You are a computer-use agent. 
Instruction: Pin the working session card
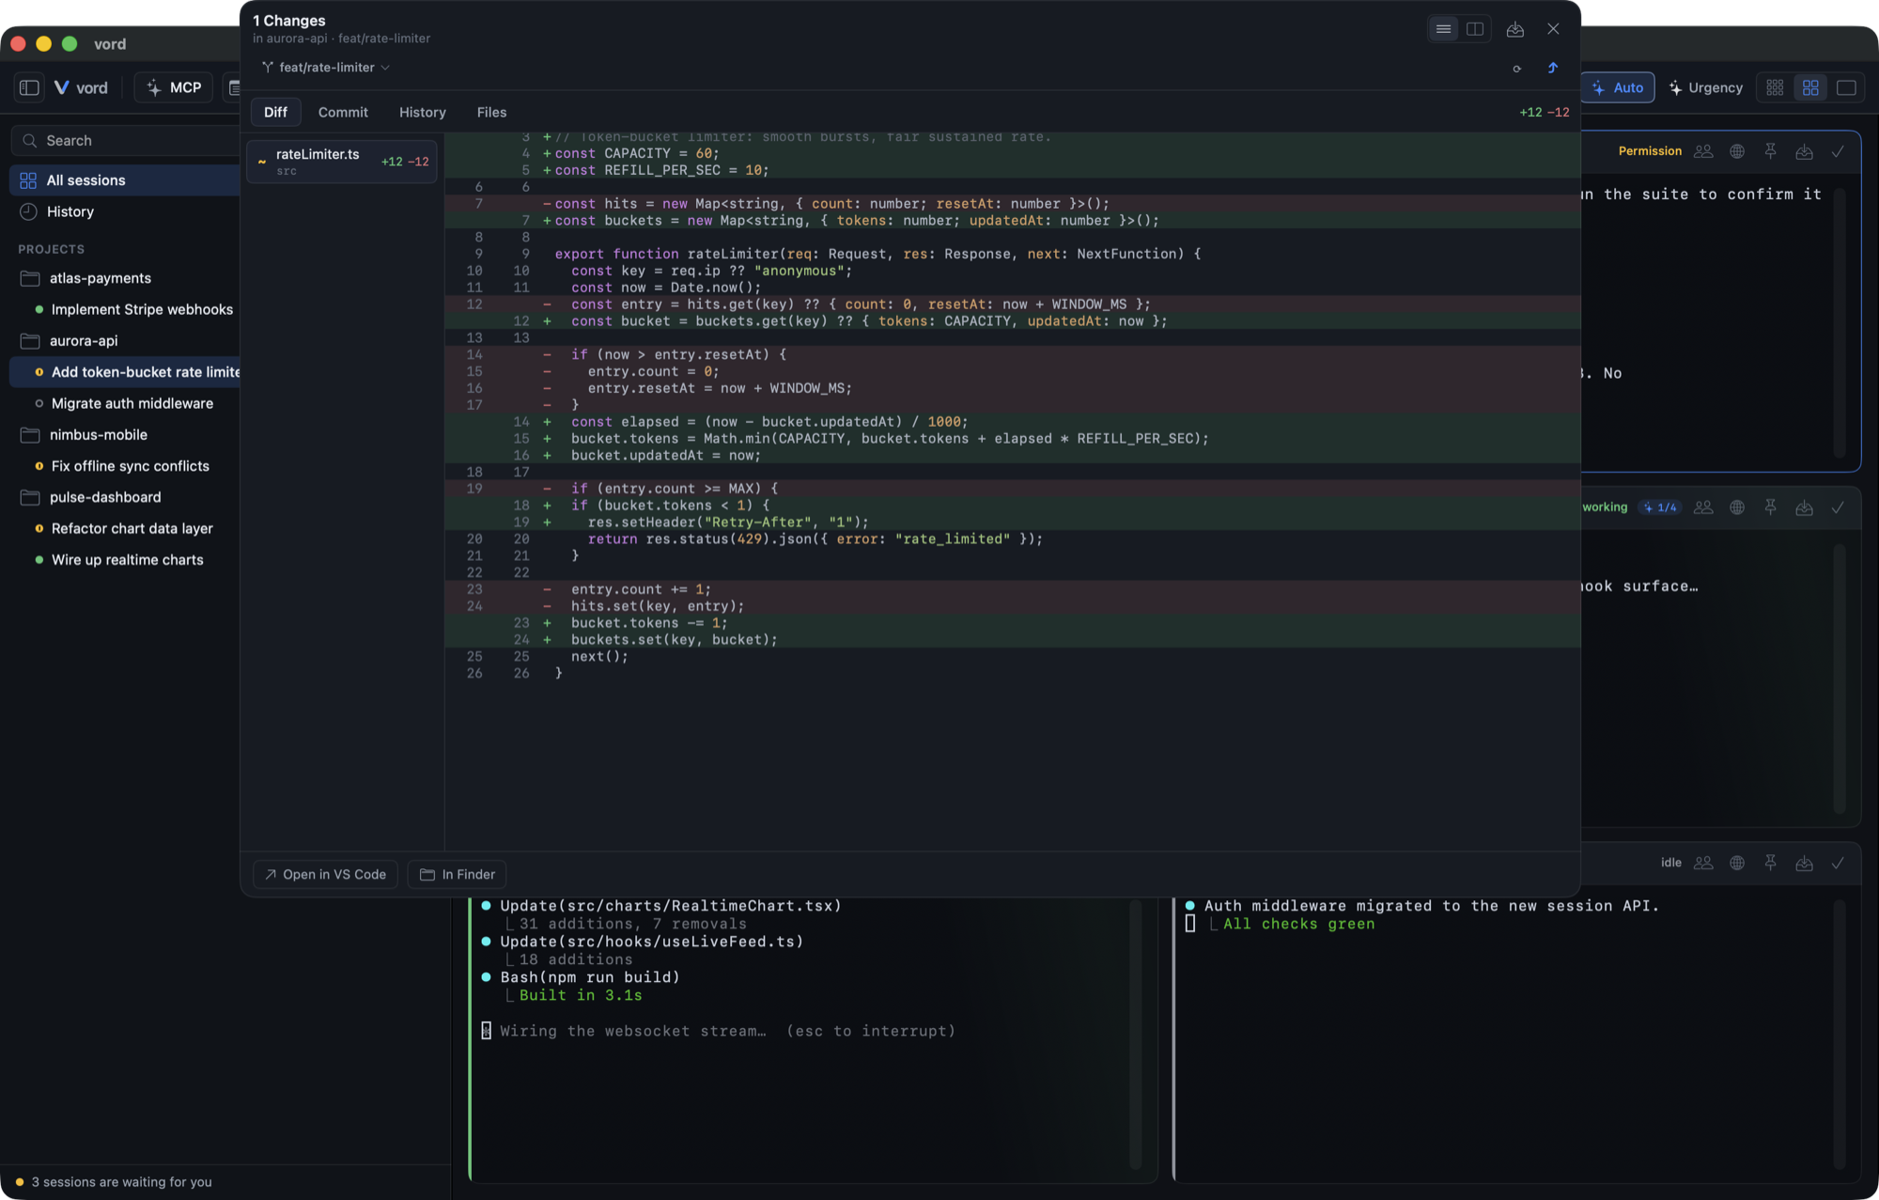pos(1770,507)
